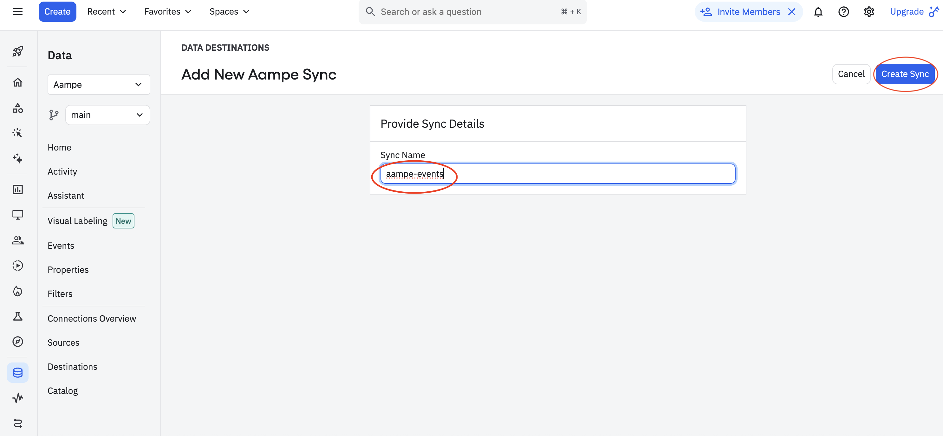The image size is (943, 436).
Task: Expand the Aampe project dropdown
Action: click(99, 85)
